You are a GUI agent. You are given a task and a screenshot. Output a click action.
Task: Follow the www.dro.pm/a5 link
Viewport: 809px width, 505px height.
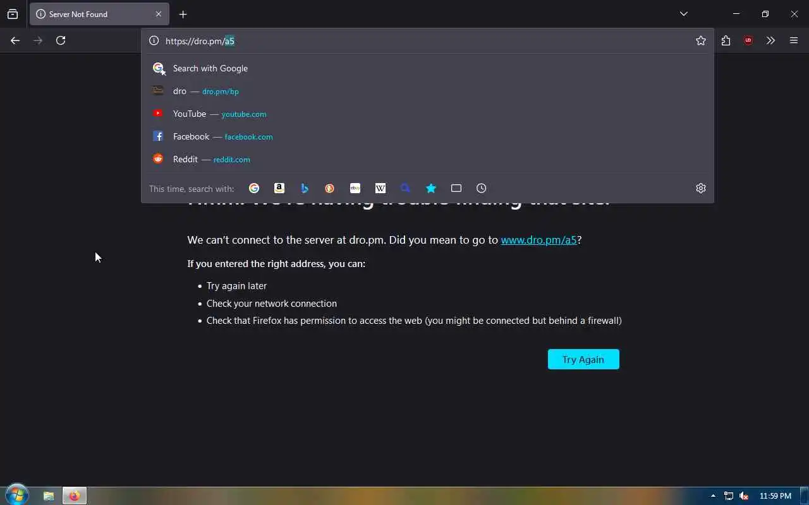[x=539, y=240]
